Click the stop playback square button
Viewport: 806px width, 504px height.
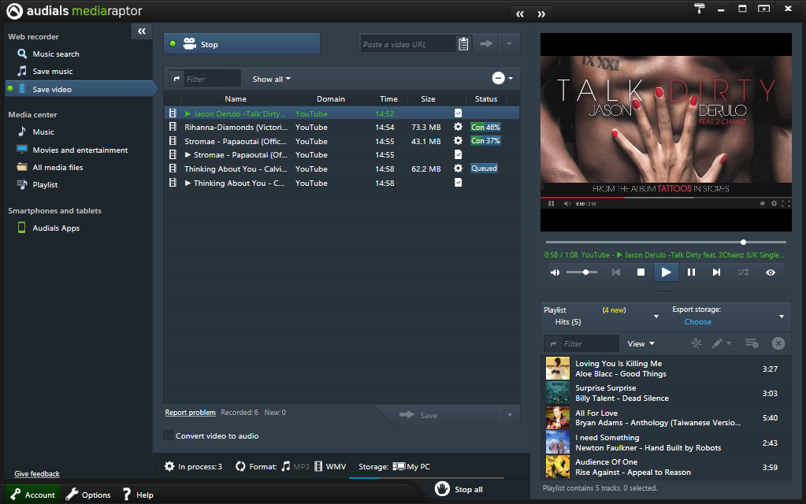pyautogui.click(x=641, y=272)
